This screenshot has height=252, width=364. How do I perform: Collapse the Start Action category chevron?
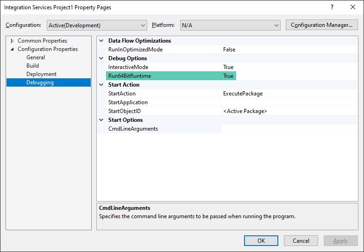click(101, 85)
